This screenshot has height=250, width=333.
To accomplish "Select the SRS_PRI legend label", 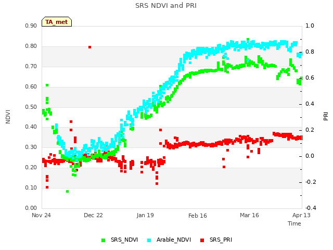I will coord(221,240).
